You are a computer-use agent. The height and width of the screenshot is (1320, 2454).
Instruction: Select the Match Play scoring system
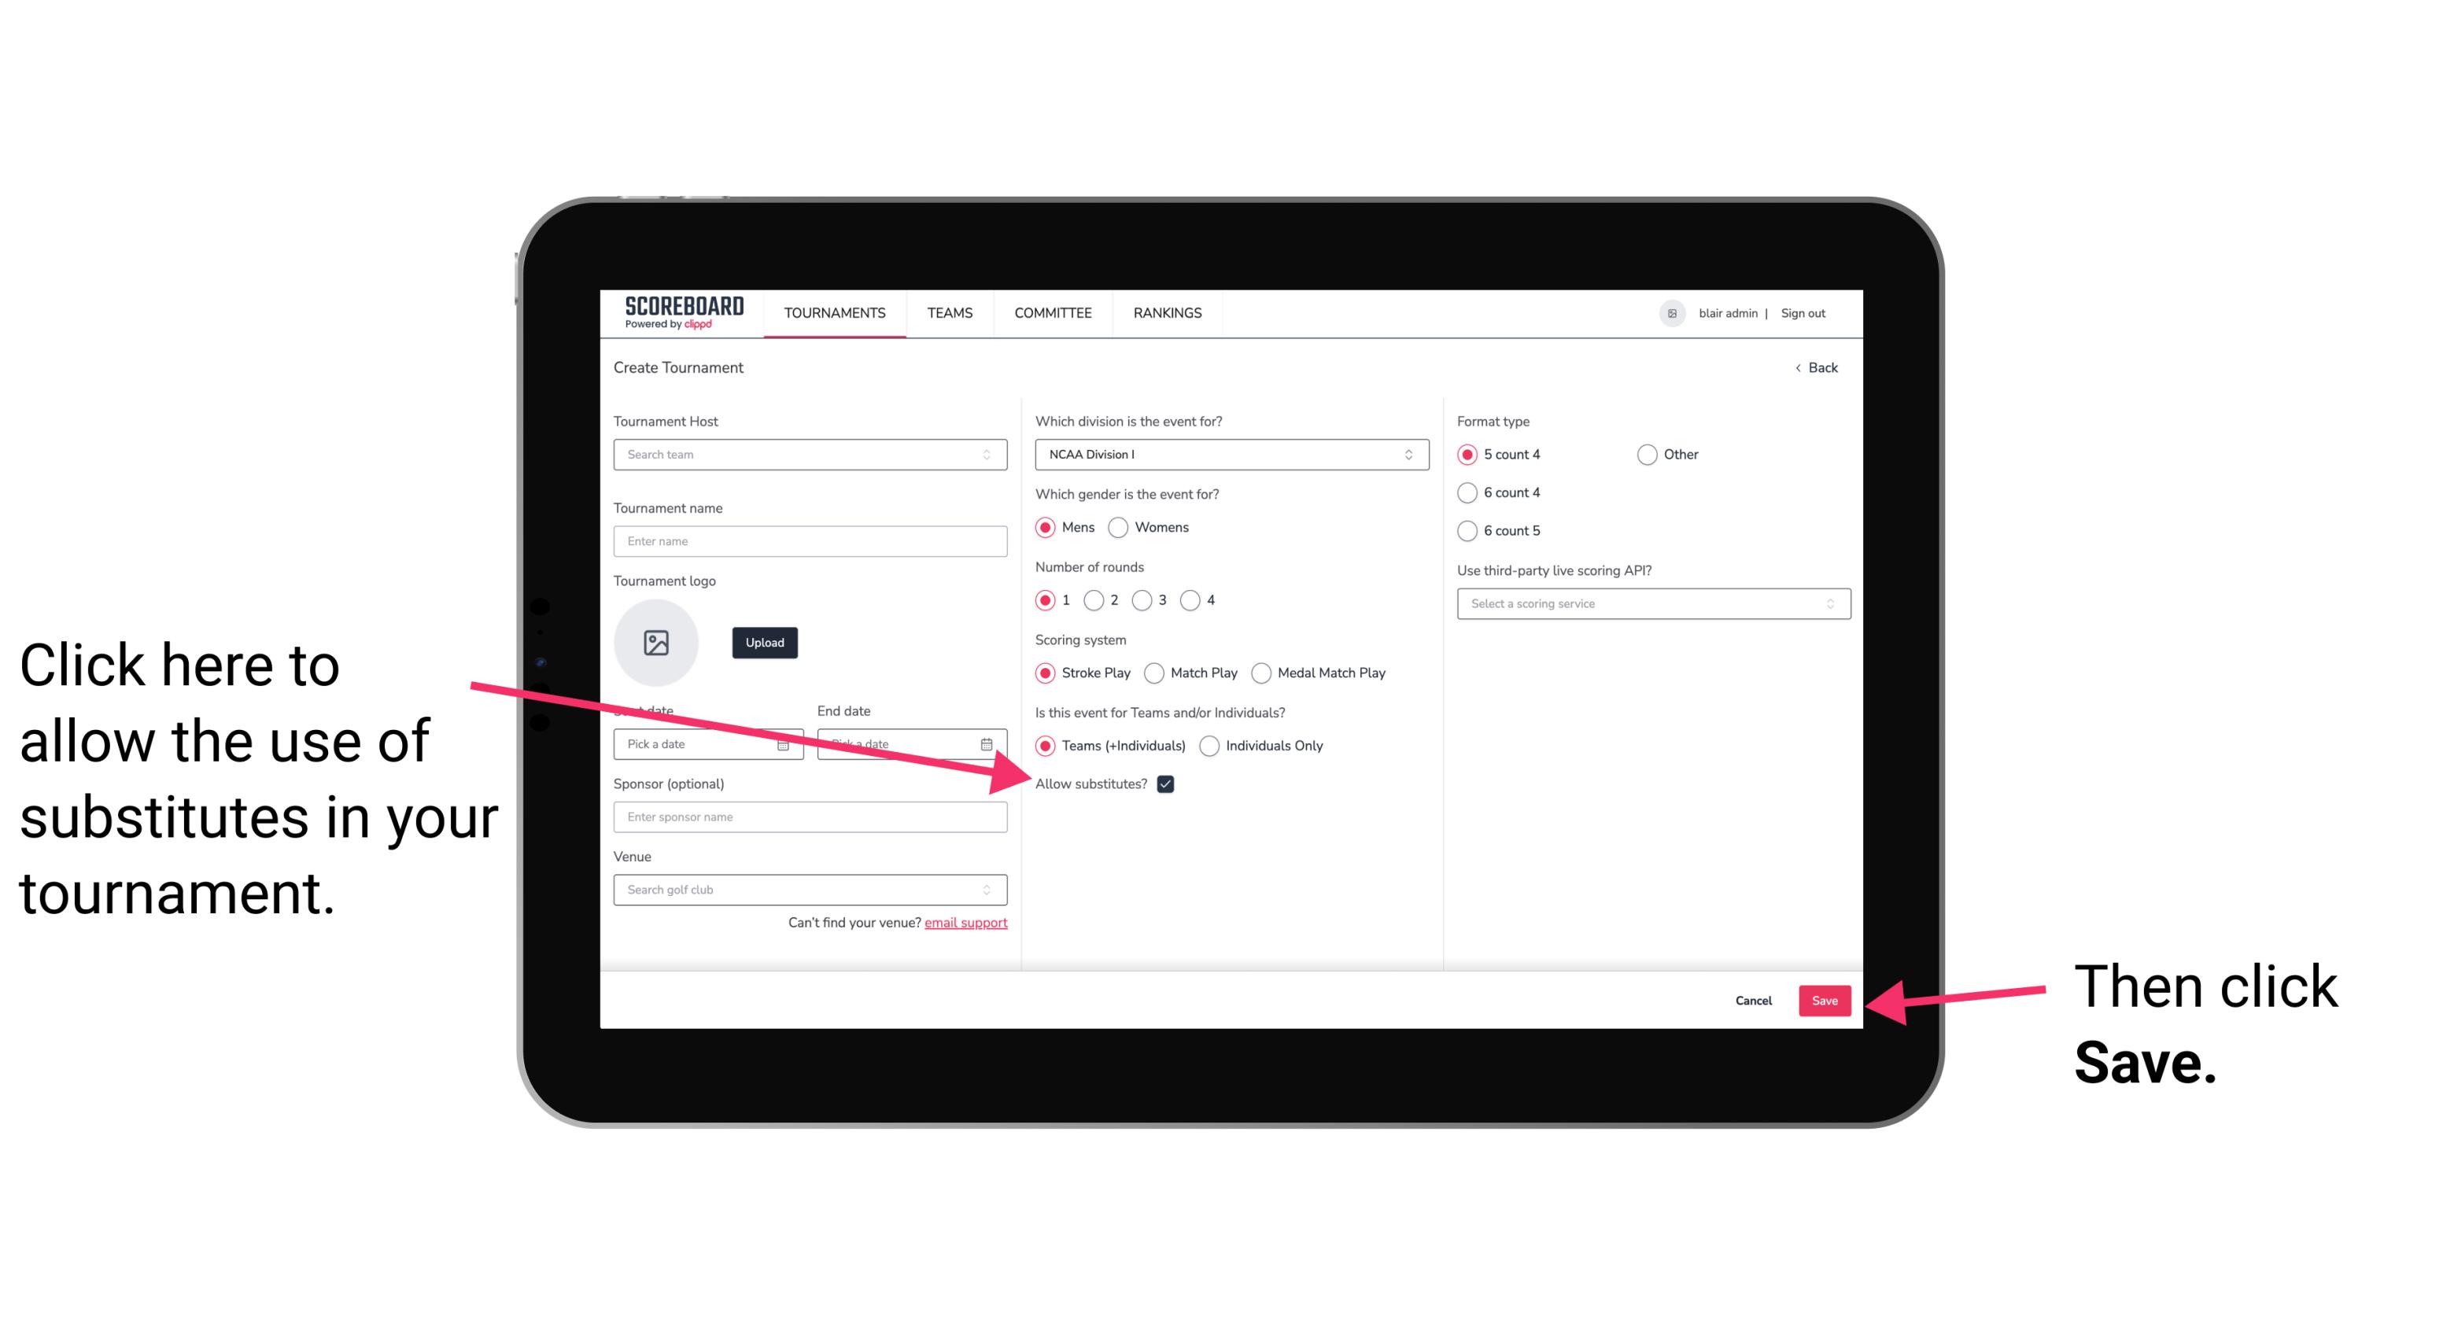[1154, 671]
